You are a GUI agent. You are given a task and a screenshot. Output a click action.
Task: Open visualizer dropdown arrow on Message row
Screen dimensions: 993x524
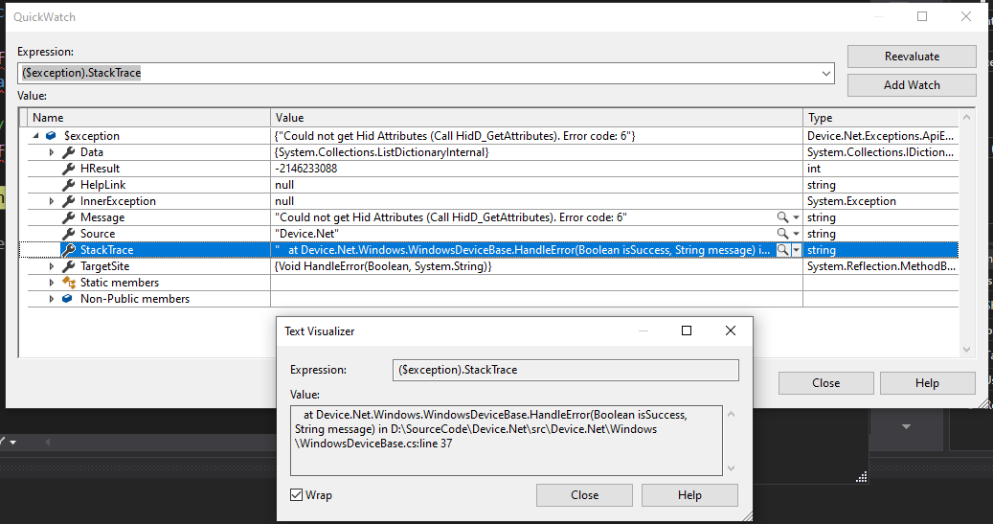pyautogui.click(x=796, y=217)
